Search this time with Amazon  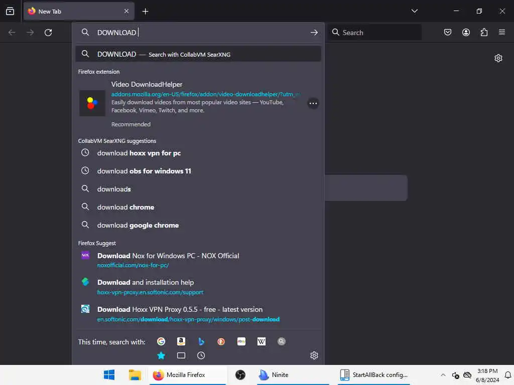tap(181, 341)
